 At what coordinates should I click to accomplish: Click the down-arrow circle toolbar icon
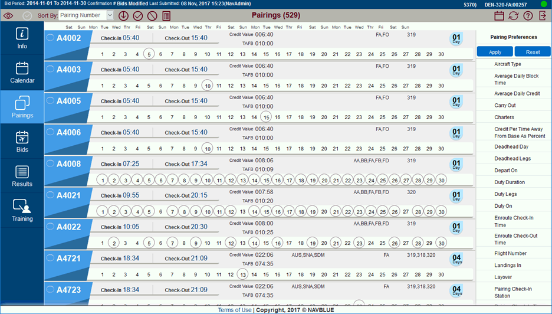(x=123, y=16)
